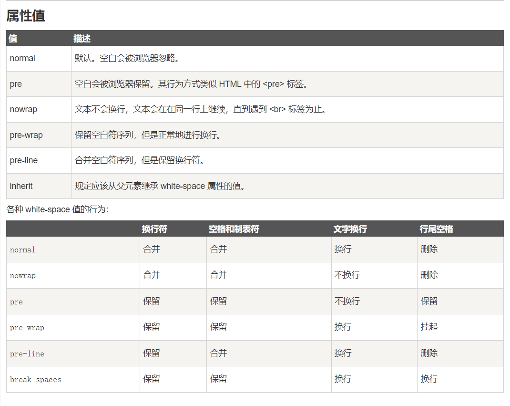Click 换行 in the pre-line behavior row
Image resolution: width=510 pixels, height=406 pixels.
point(343,353)
